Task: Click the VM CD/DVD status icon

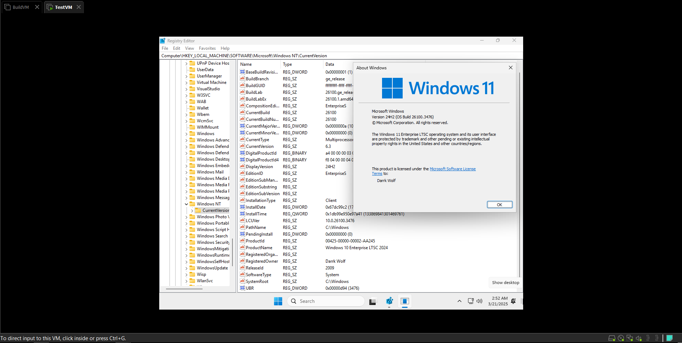Action: point(621,338)
